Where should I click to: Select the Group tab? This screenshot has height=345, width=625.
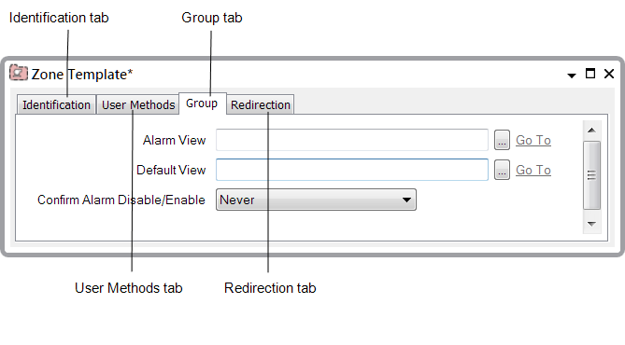202,103
